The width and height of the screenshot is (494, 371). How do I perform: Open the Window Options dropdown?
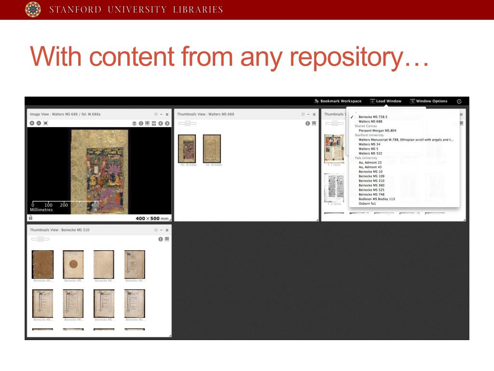428,101
